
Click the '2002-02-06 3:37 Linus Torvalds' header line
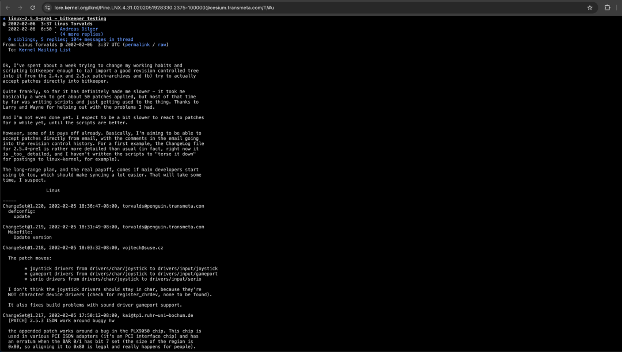[x=48, y=24]
